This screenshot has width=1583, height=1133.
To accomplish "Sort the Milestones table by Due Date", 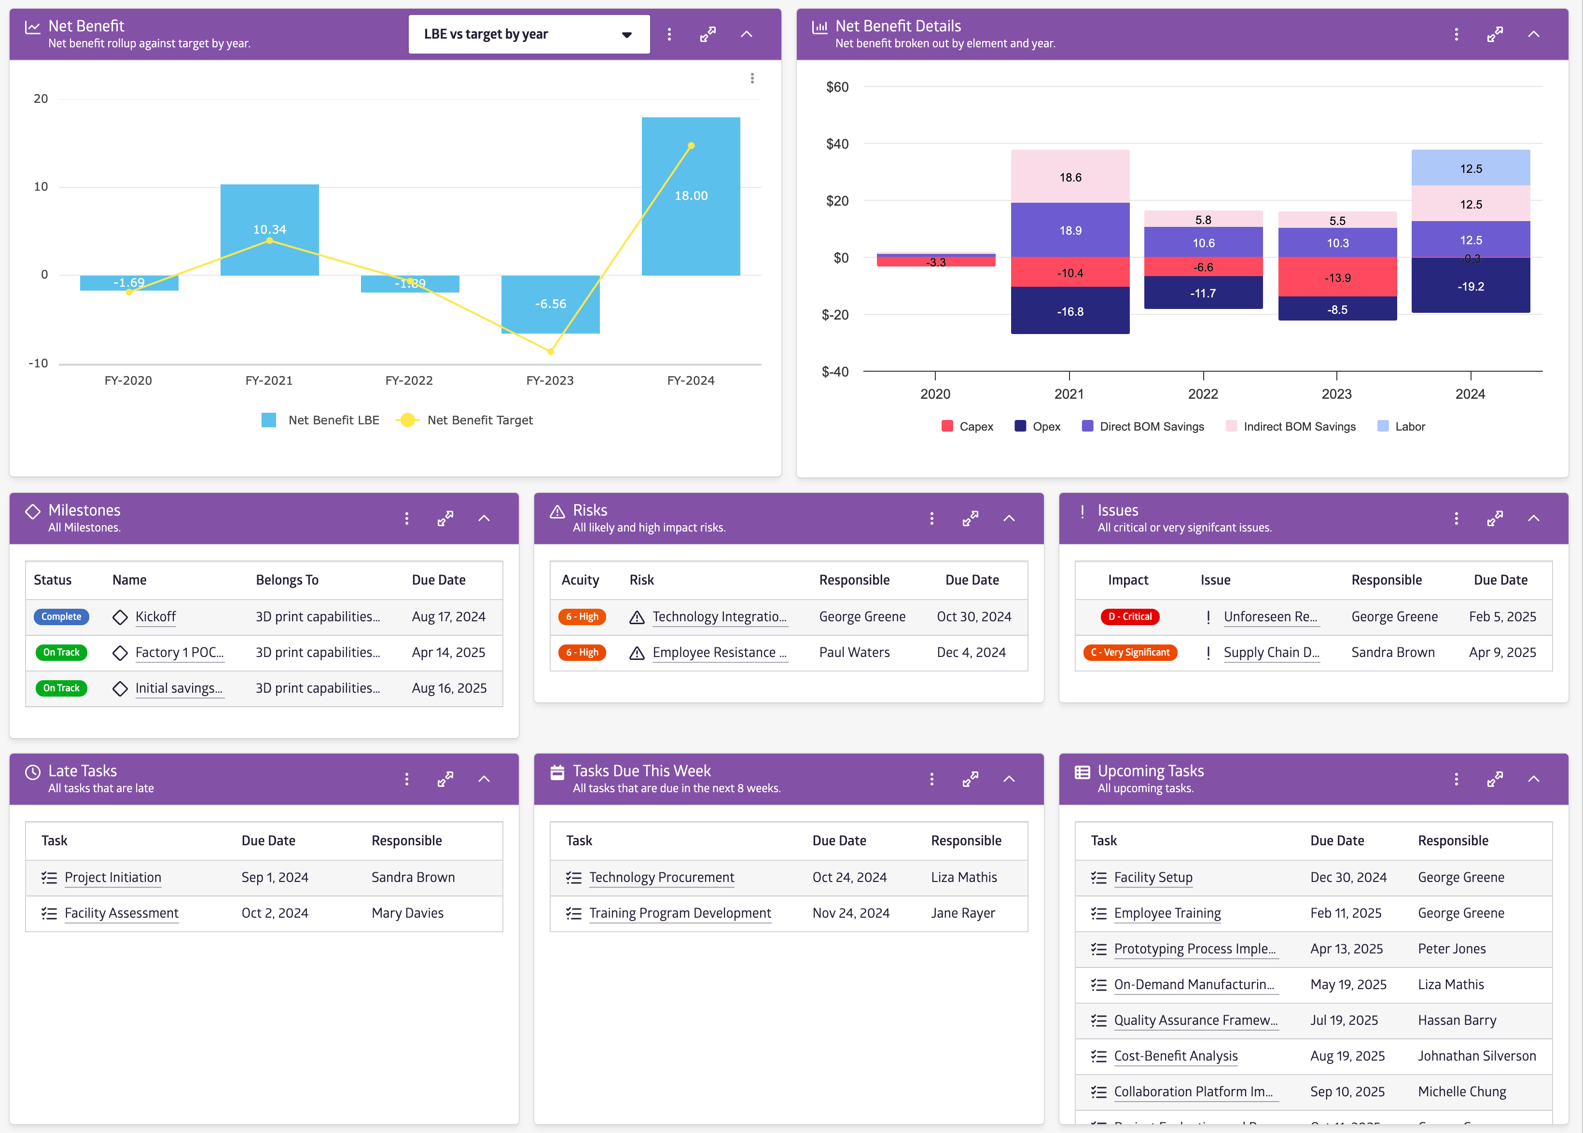I will pyautogui.click(x=438, y=580).
